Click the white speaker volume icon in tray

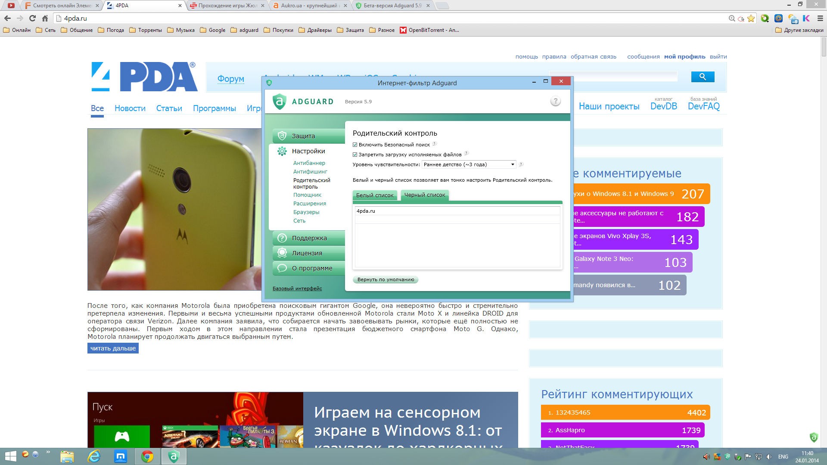[769, 456]
